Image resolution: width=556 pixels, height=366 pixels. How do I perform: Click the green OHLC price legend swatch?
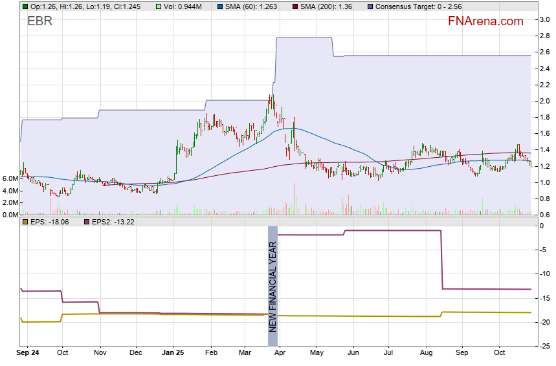[x=25, y=6]
